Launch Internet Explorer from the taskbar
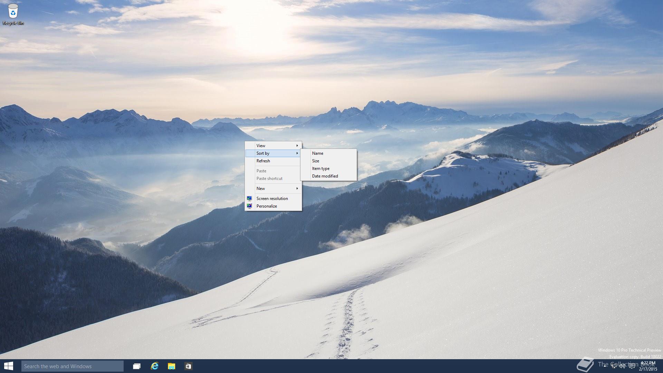This screenshot has height=373, width=663. pos(154,366)
